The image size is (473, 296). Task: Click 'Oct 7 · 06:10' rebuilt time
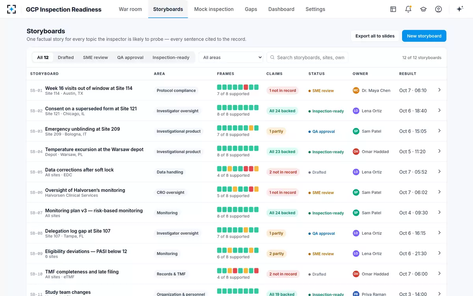point(413,90)
